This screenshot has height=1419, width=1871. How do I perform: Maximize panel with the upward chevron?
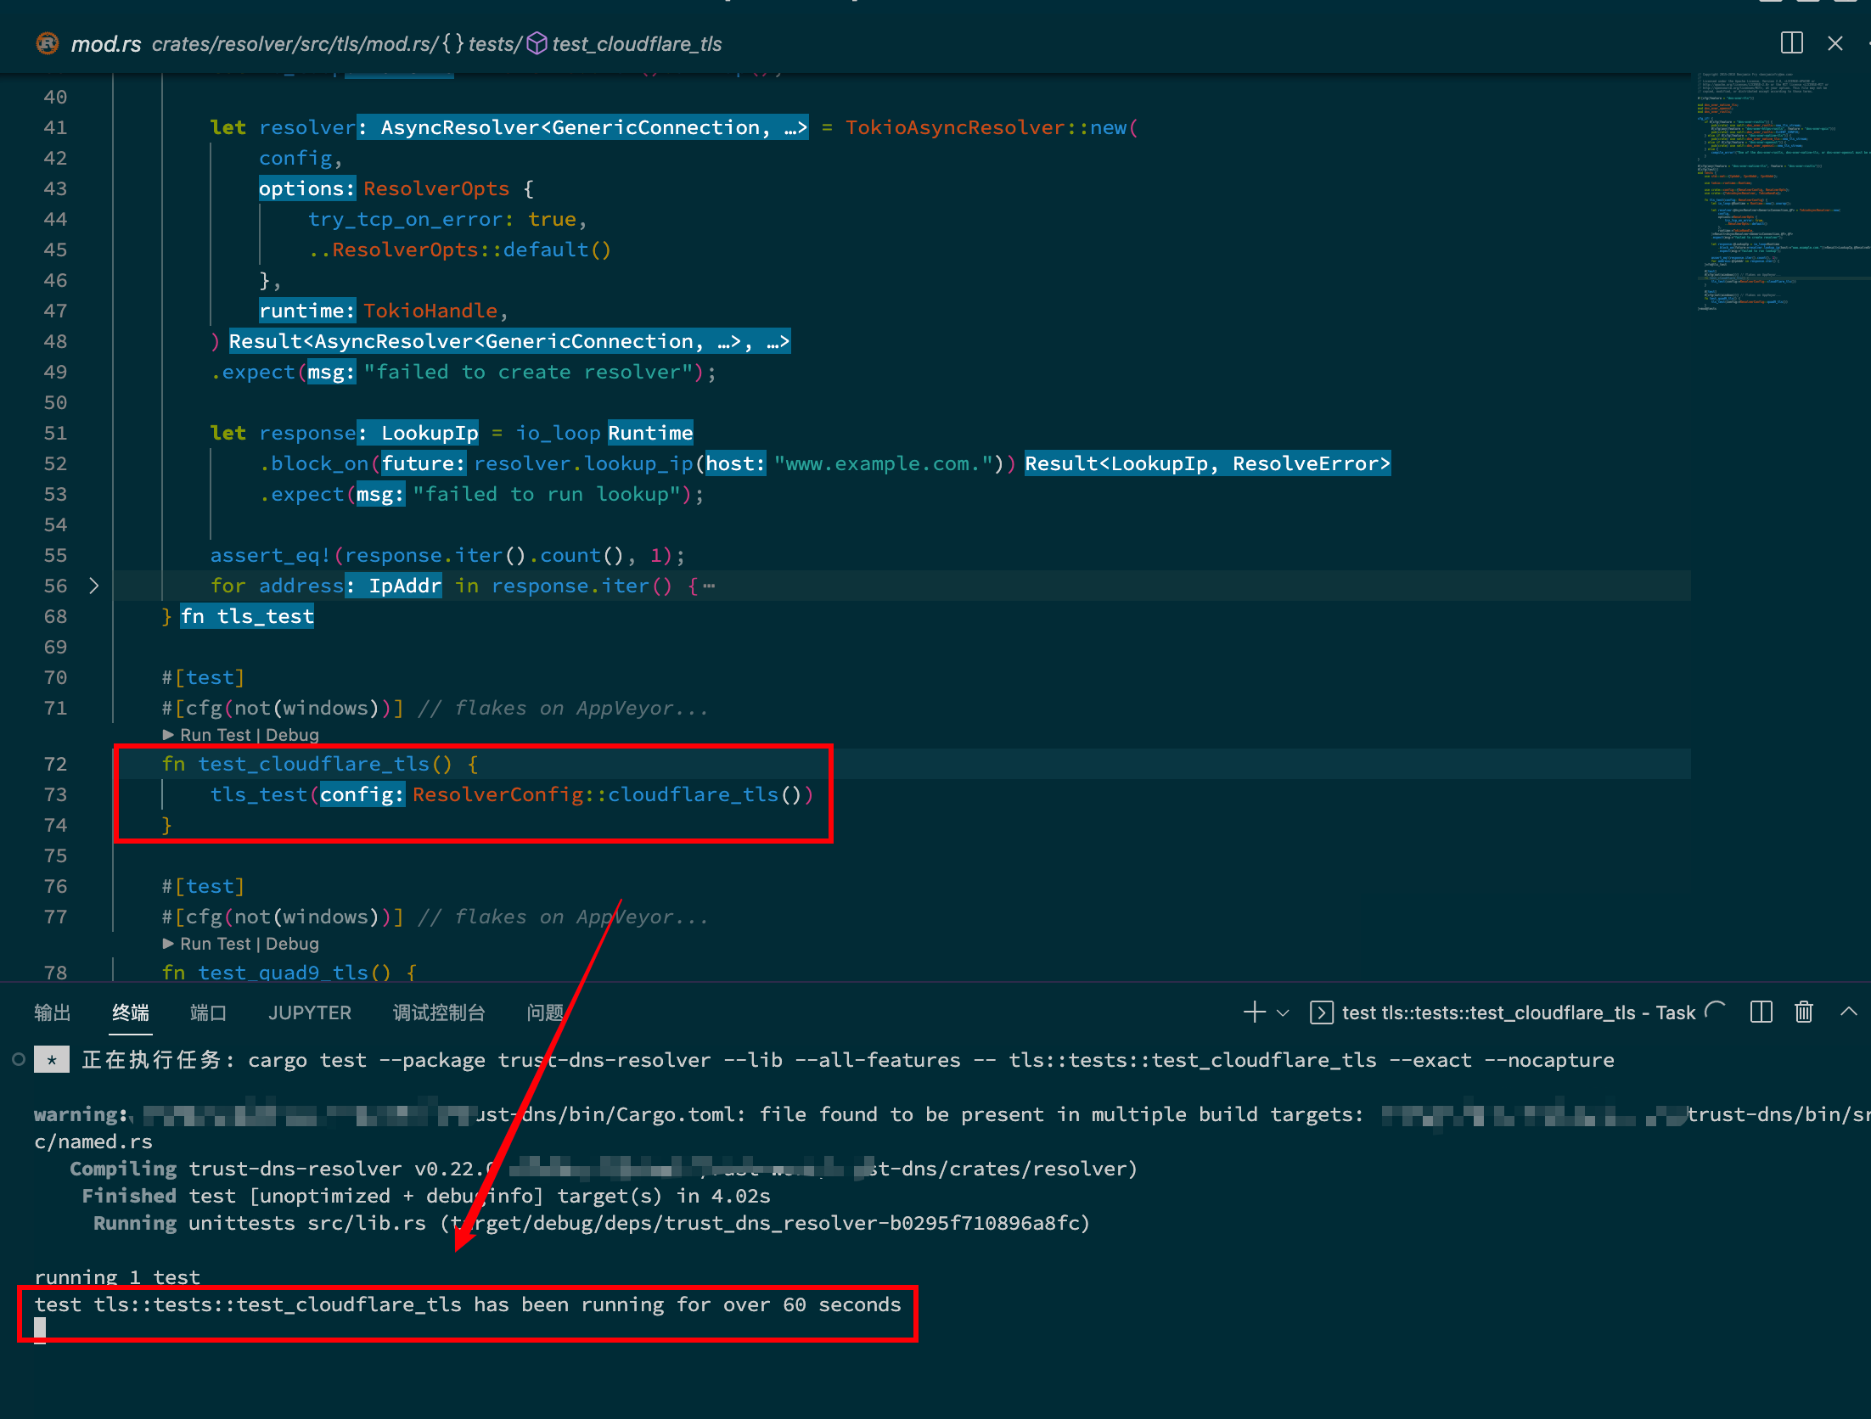pos(1849,1012)
